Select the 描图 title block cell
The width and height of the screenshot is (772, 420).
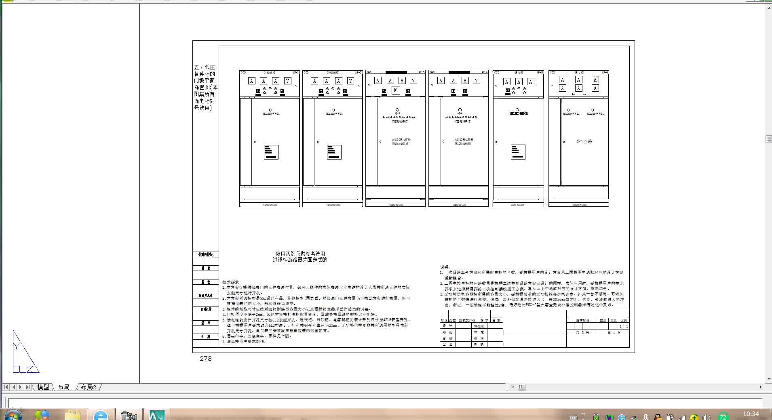coord(206,269)
